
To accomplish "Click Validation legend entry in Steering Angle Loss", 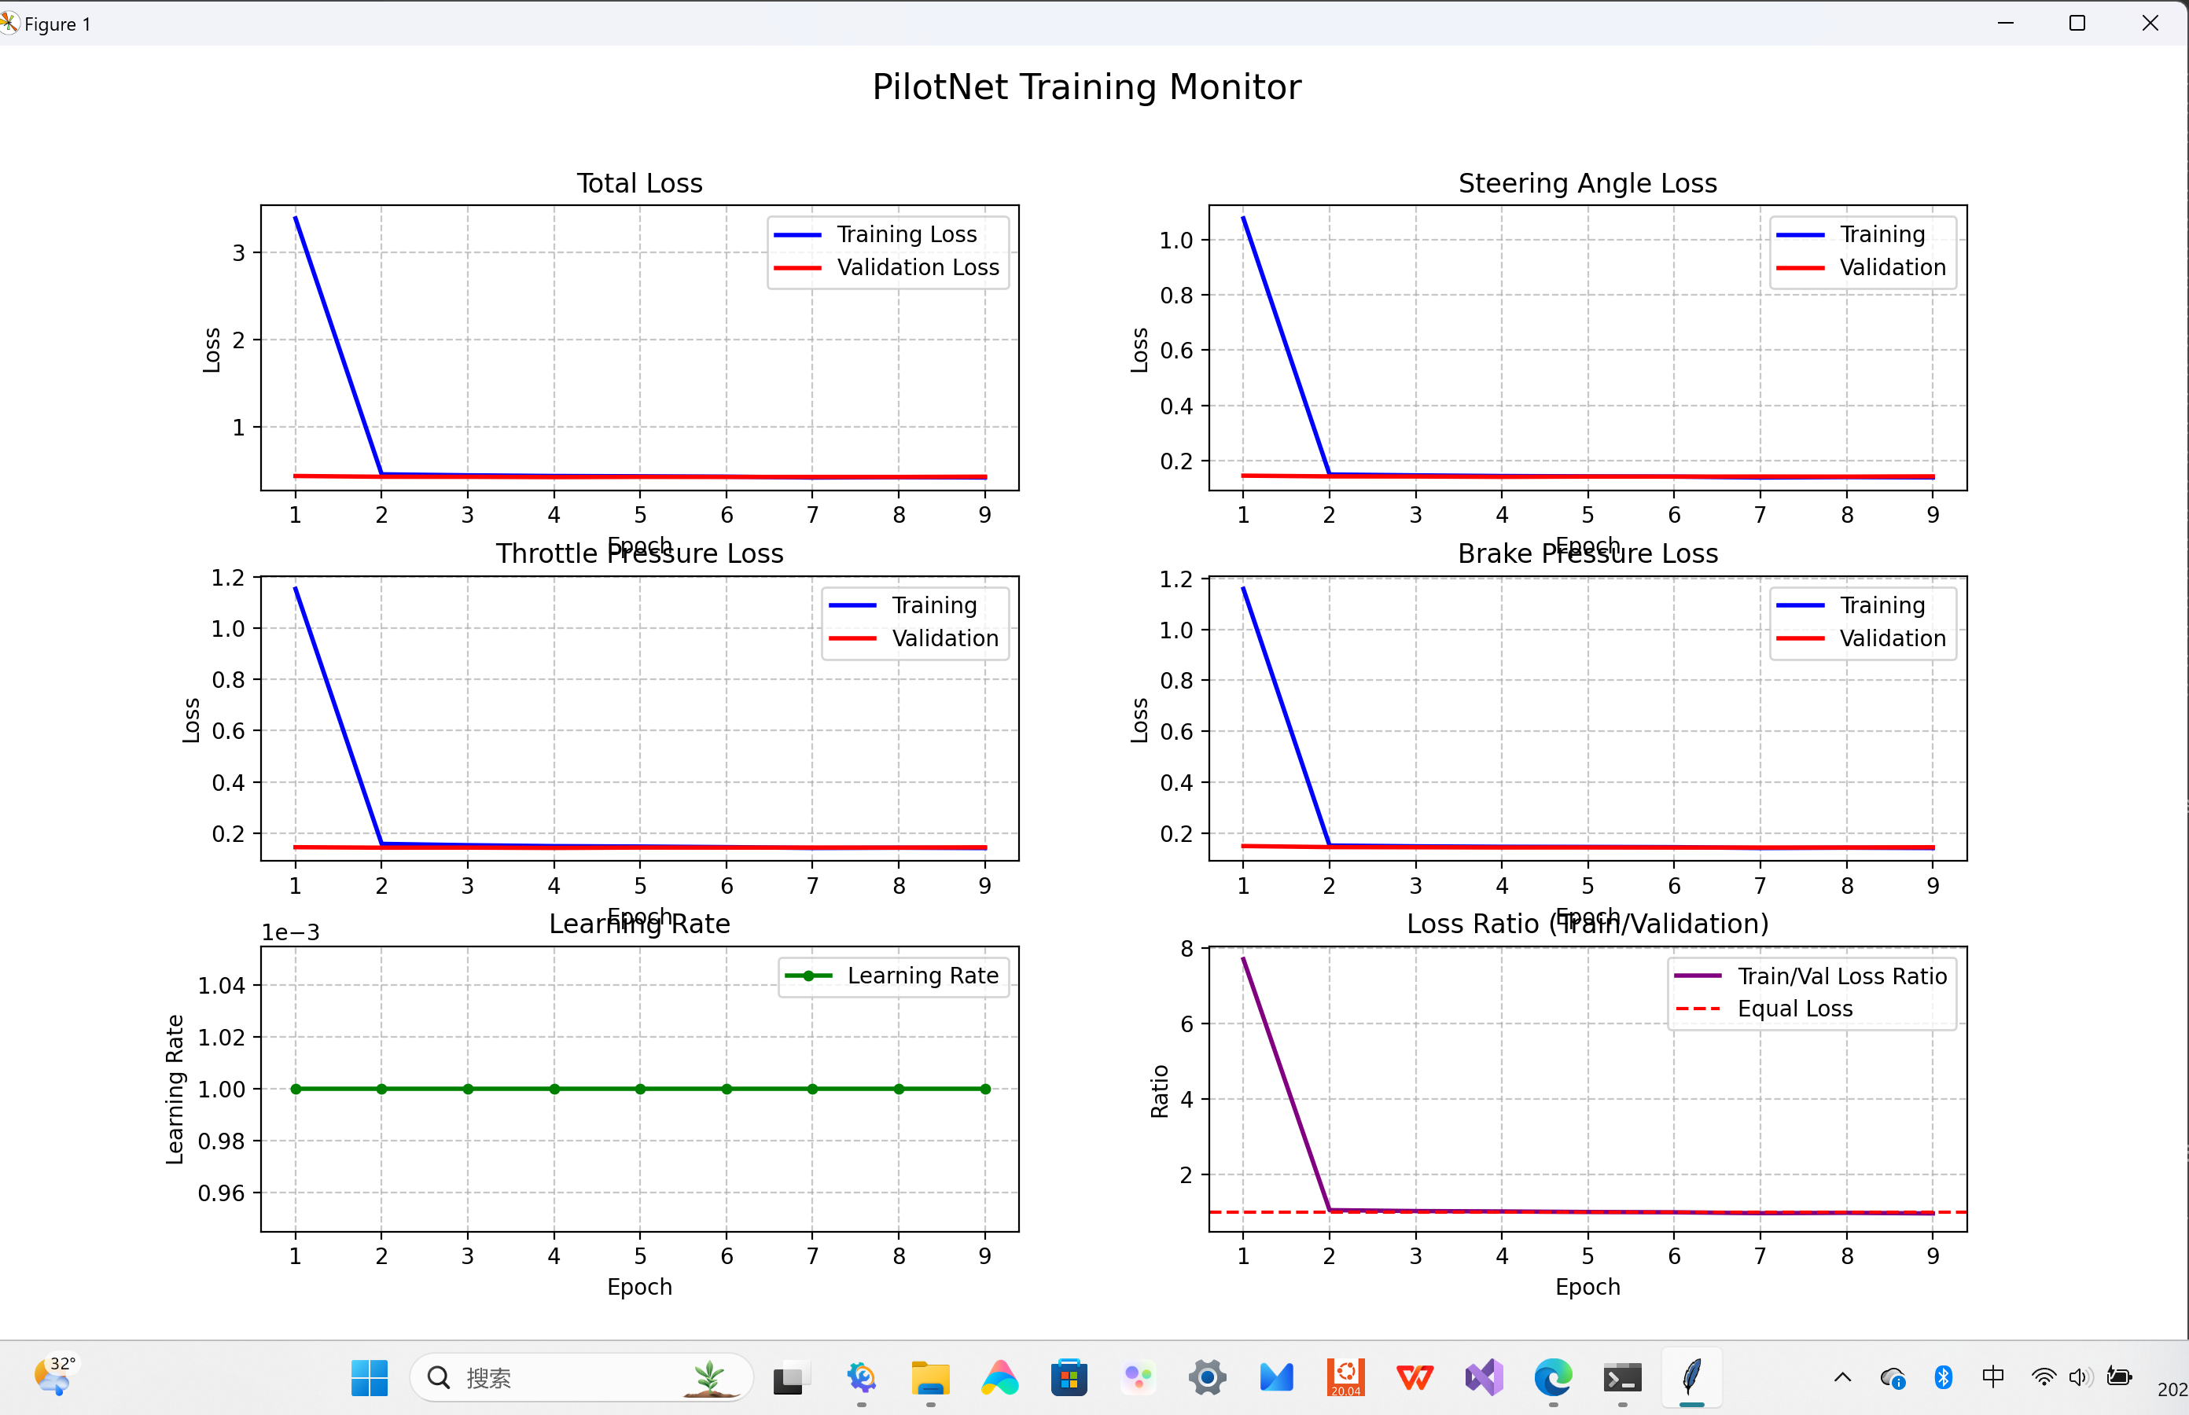I will click(1862, 267).
